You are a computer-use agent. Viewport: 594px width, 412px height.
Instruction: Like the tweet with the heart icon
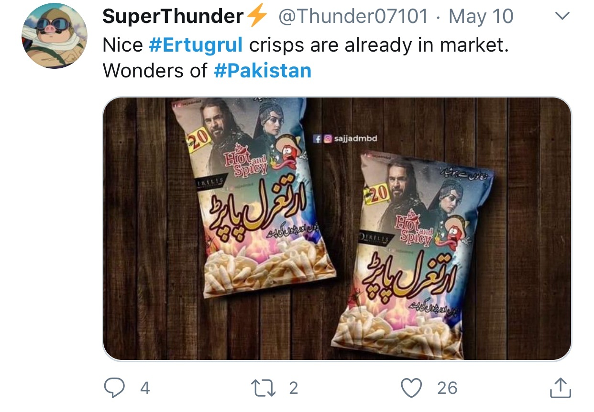click(412, 388)
